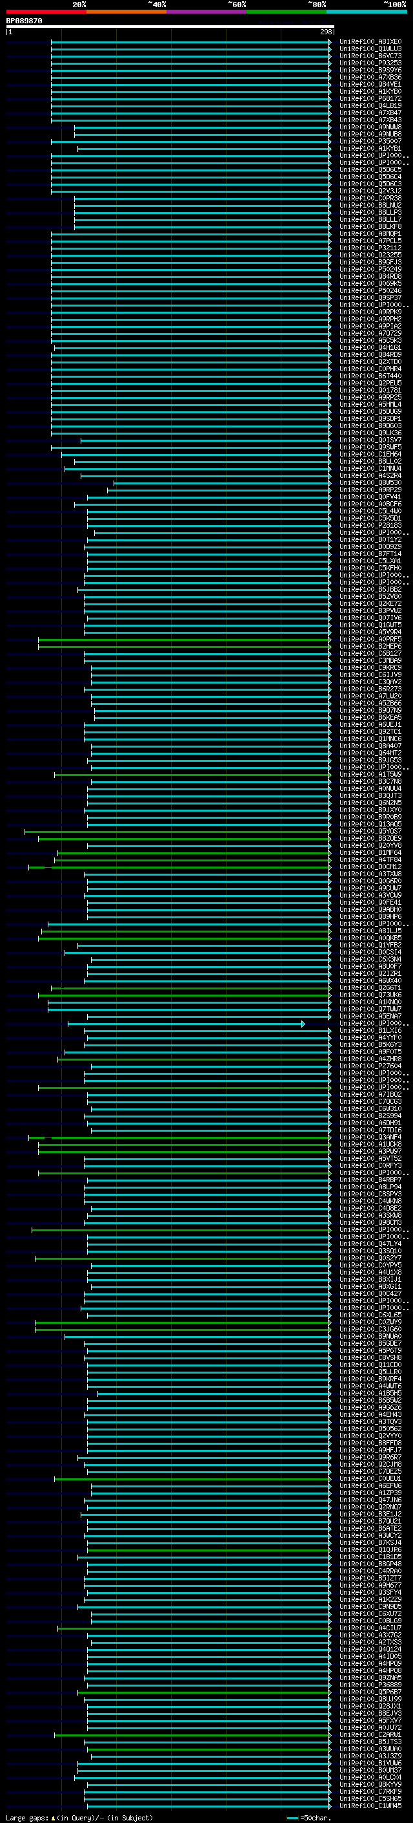This screenshot has height=1823, width=413.
Task: Open hit UniRef100_B6VC73
Action: pos(370,56)
